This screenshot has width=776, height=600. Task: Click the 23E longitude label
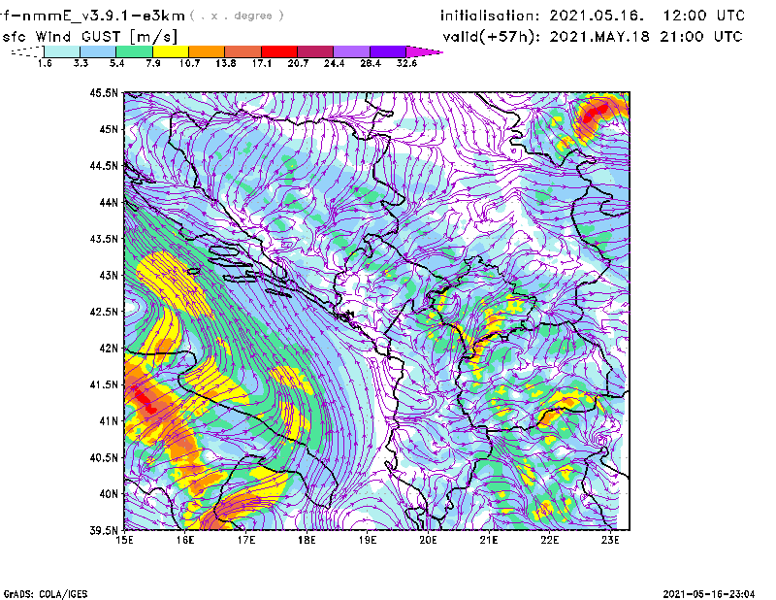(610, 540)
